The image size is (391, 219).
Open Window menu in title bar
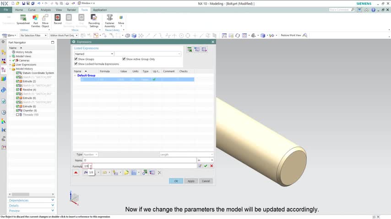tap(86, 3)
